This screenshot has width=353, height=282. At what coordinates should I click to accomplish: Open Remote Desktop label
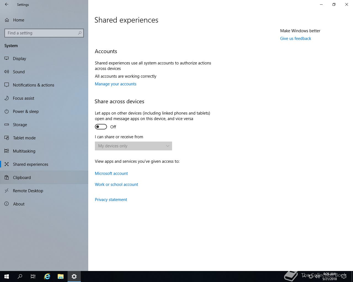(x=28, y=191)
